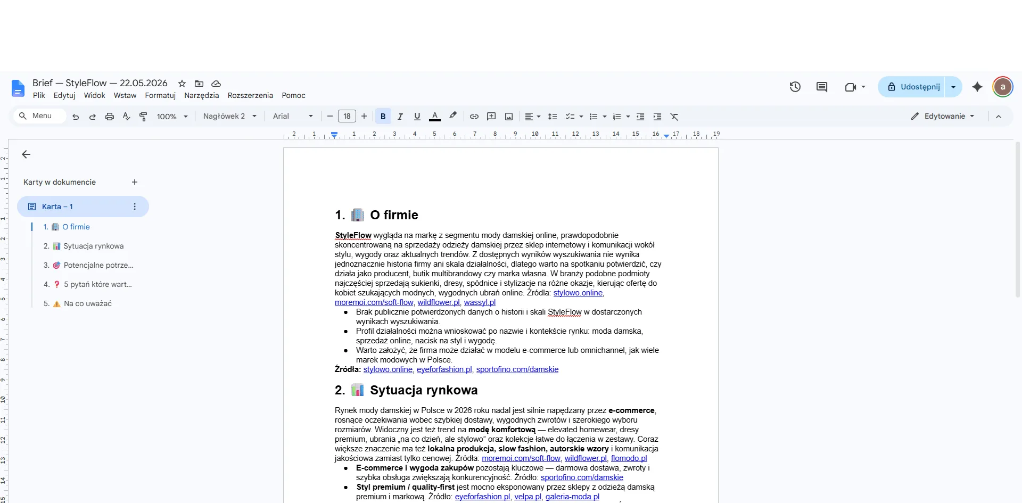Insert a link with chain icon

pyautogui.click(x=474, y=117)
